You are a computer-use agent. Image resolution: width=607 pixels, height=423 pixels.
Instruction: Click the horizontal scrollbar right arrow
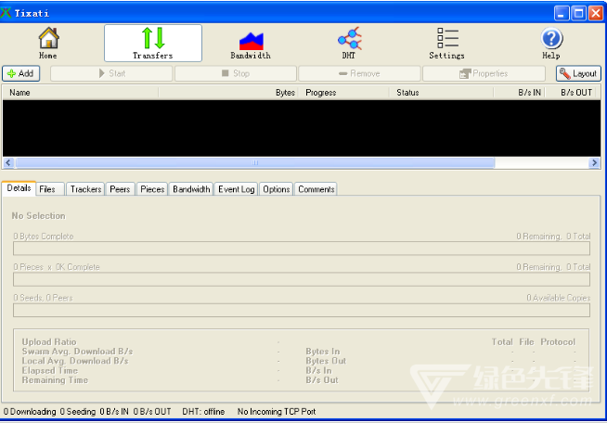[594, 162]
